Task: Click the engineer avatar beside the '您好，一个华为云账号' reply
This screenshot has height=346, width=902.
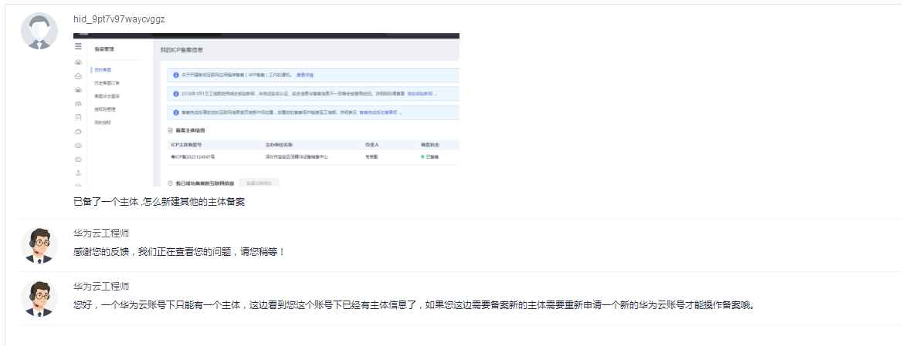Action: click(39, 298)
